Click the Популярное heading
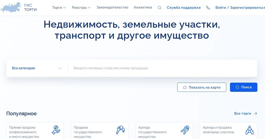The image size is (265, 139). pyautogui.click(x=22, y=114)
